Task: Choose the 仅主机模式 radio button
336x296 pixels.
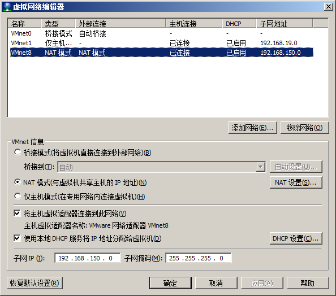Action: coord(18,196)
